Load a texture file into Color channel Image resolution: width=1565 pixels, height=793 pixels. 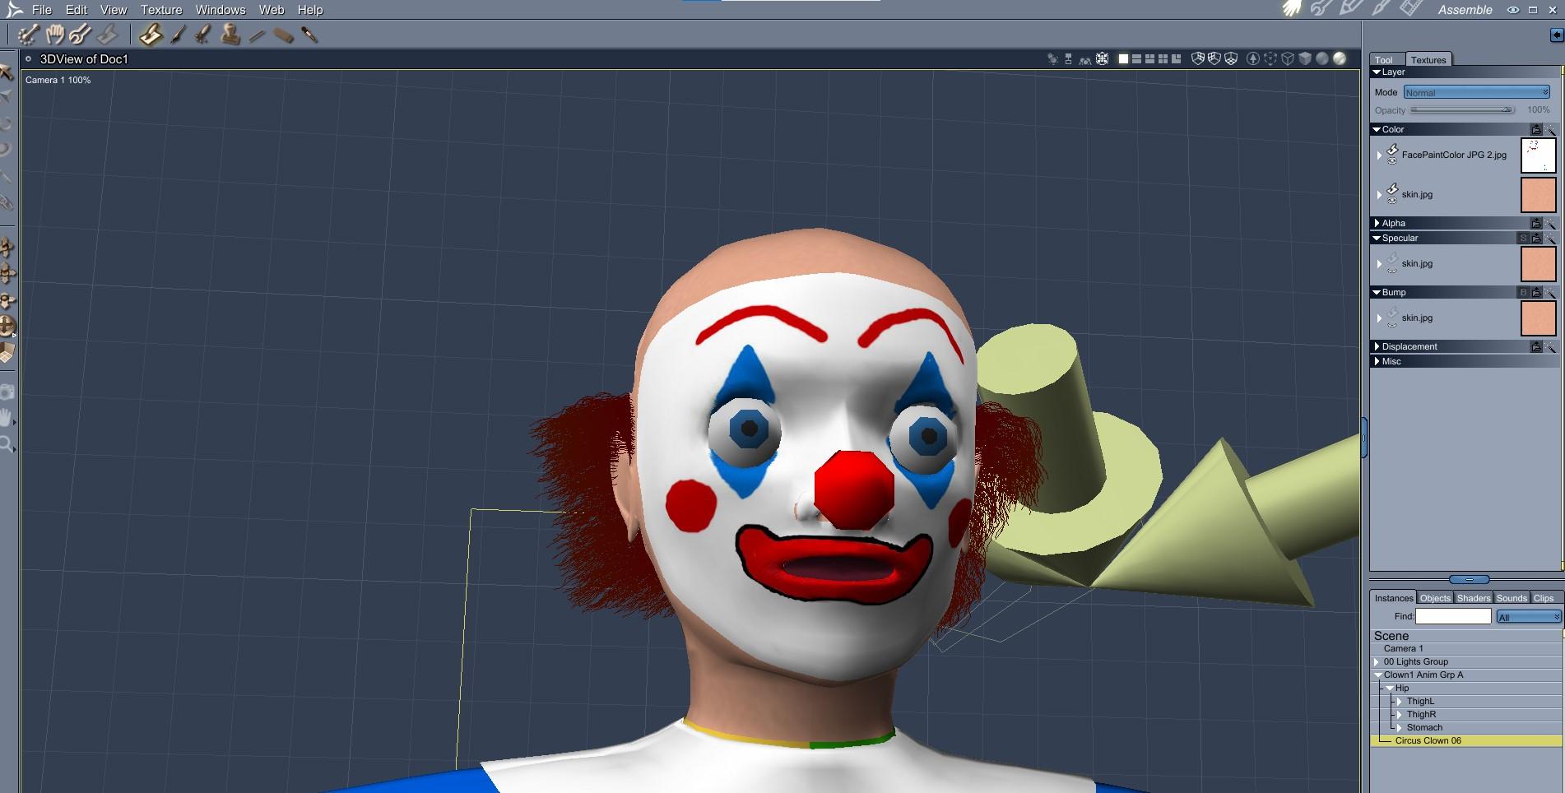[x=1535, y=129]
